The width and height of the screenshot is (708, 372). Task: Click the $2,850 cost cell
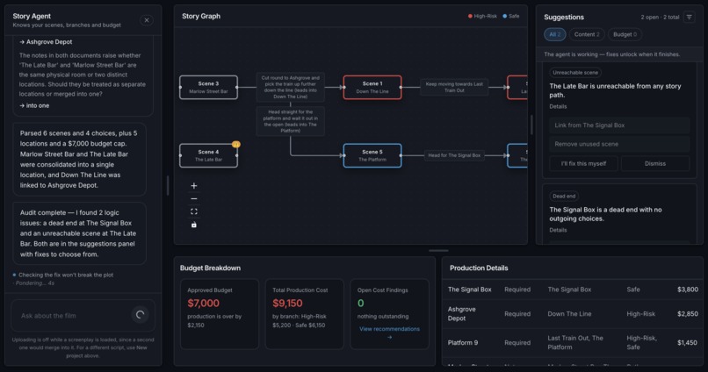pyautogui.click(x=687, y=314)
